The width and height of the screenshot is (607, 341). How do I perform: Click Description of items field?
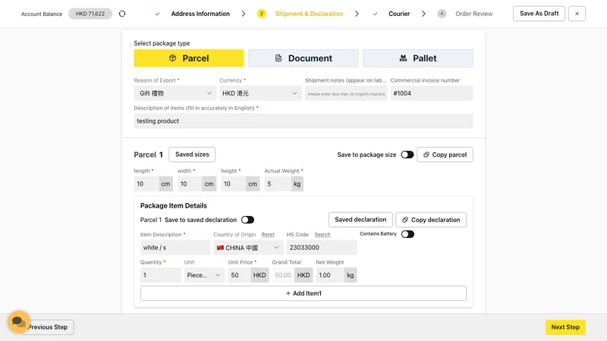coord(303,121)
